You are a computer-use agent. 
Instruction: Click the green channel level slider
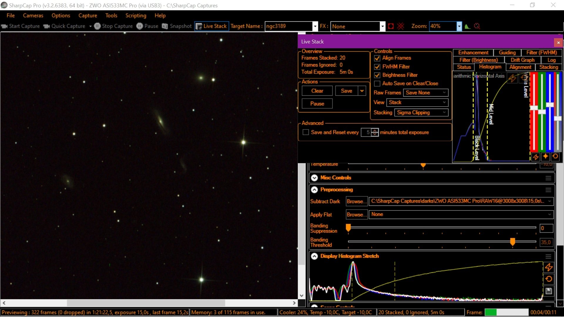[542, 112]
